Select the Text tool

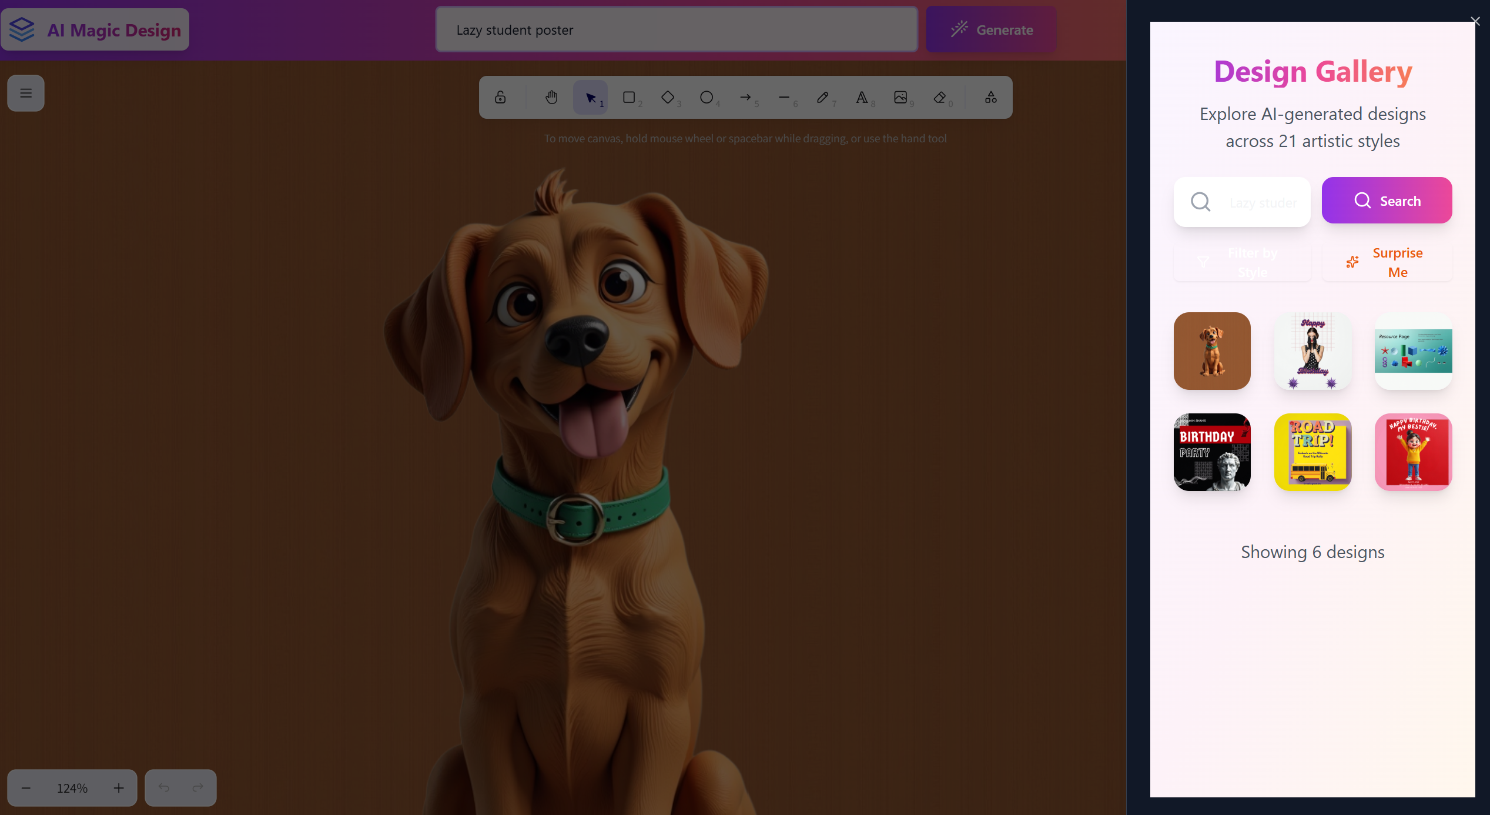pyautogui.click(x=862, y=98)
